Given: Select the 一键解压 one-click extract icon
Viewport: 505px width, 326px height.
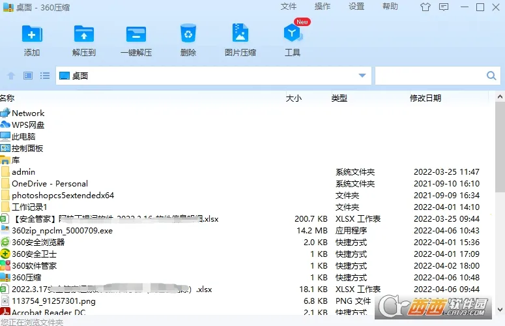Looking at the screenshot, I should point(136,34).
